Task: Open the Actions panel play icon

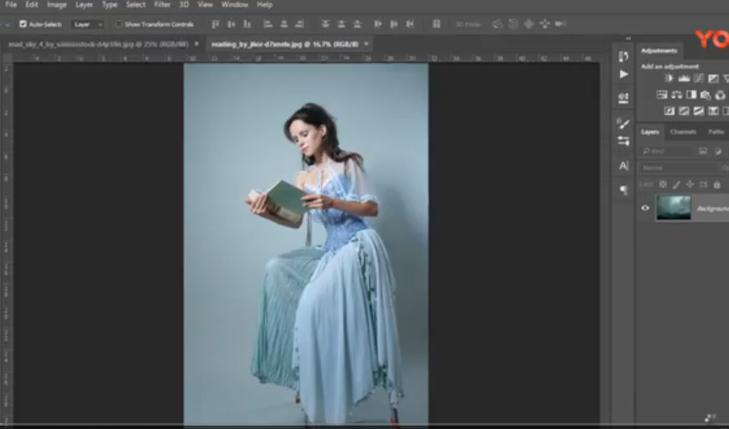Action: pyautogui.click(x=623, y=74)
